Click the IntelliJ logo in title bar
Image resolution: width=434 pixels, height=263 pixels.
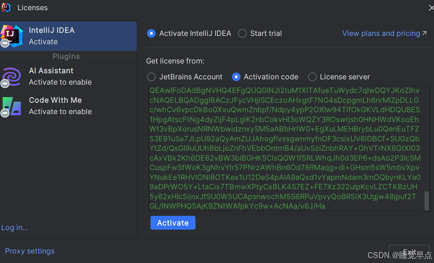point(6,8)
